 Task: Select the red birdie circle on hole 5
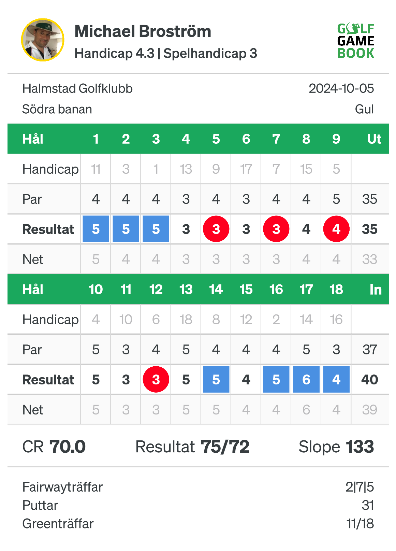coord(216,229)
